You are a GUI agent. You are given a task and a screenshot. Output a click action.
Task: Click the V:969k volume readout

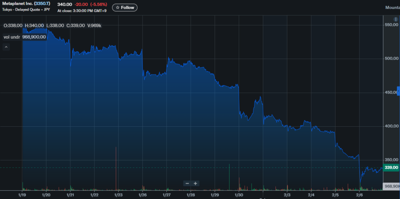pyautogui.click(x=93, y=25)
